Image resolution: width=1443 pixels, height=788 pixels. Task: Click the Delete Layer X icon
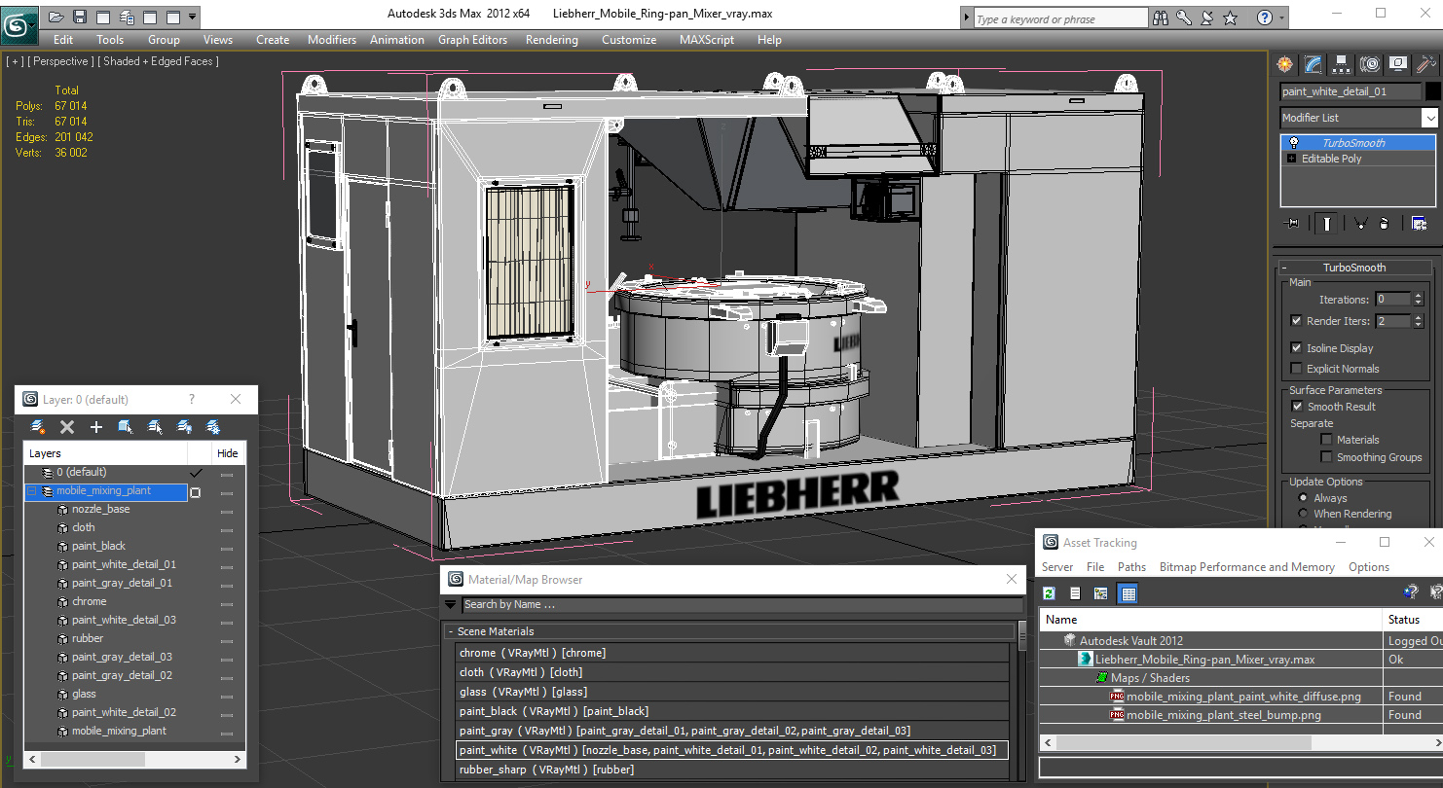pos(67,427)
